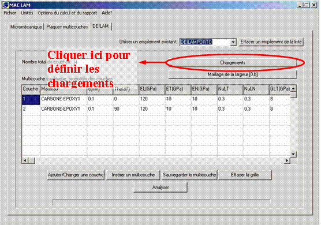Click NuLT value 0.3 in row 2
This screenshot has height=225, width=321.
tap(230, 110)
